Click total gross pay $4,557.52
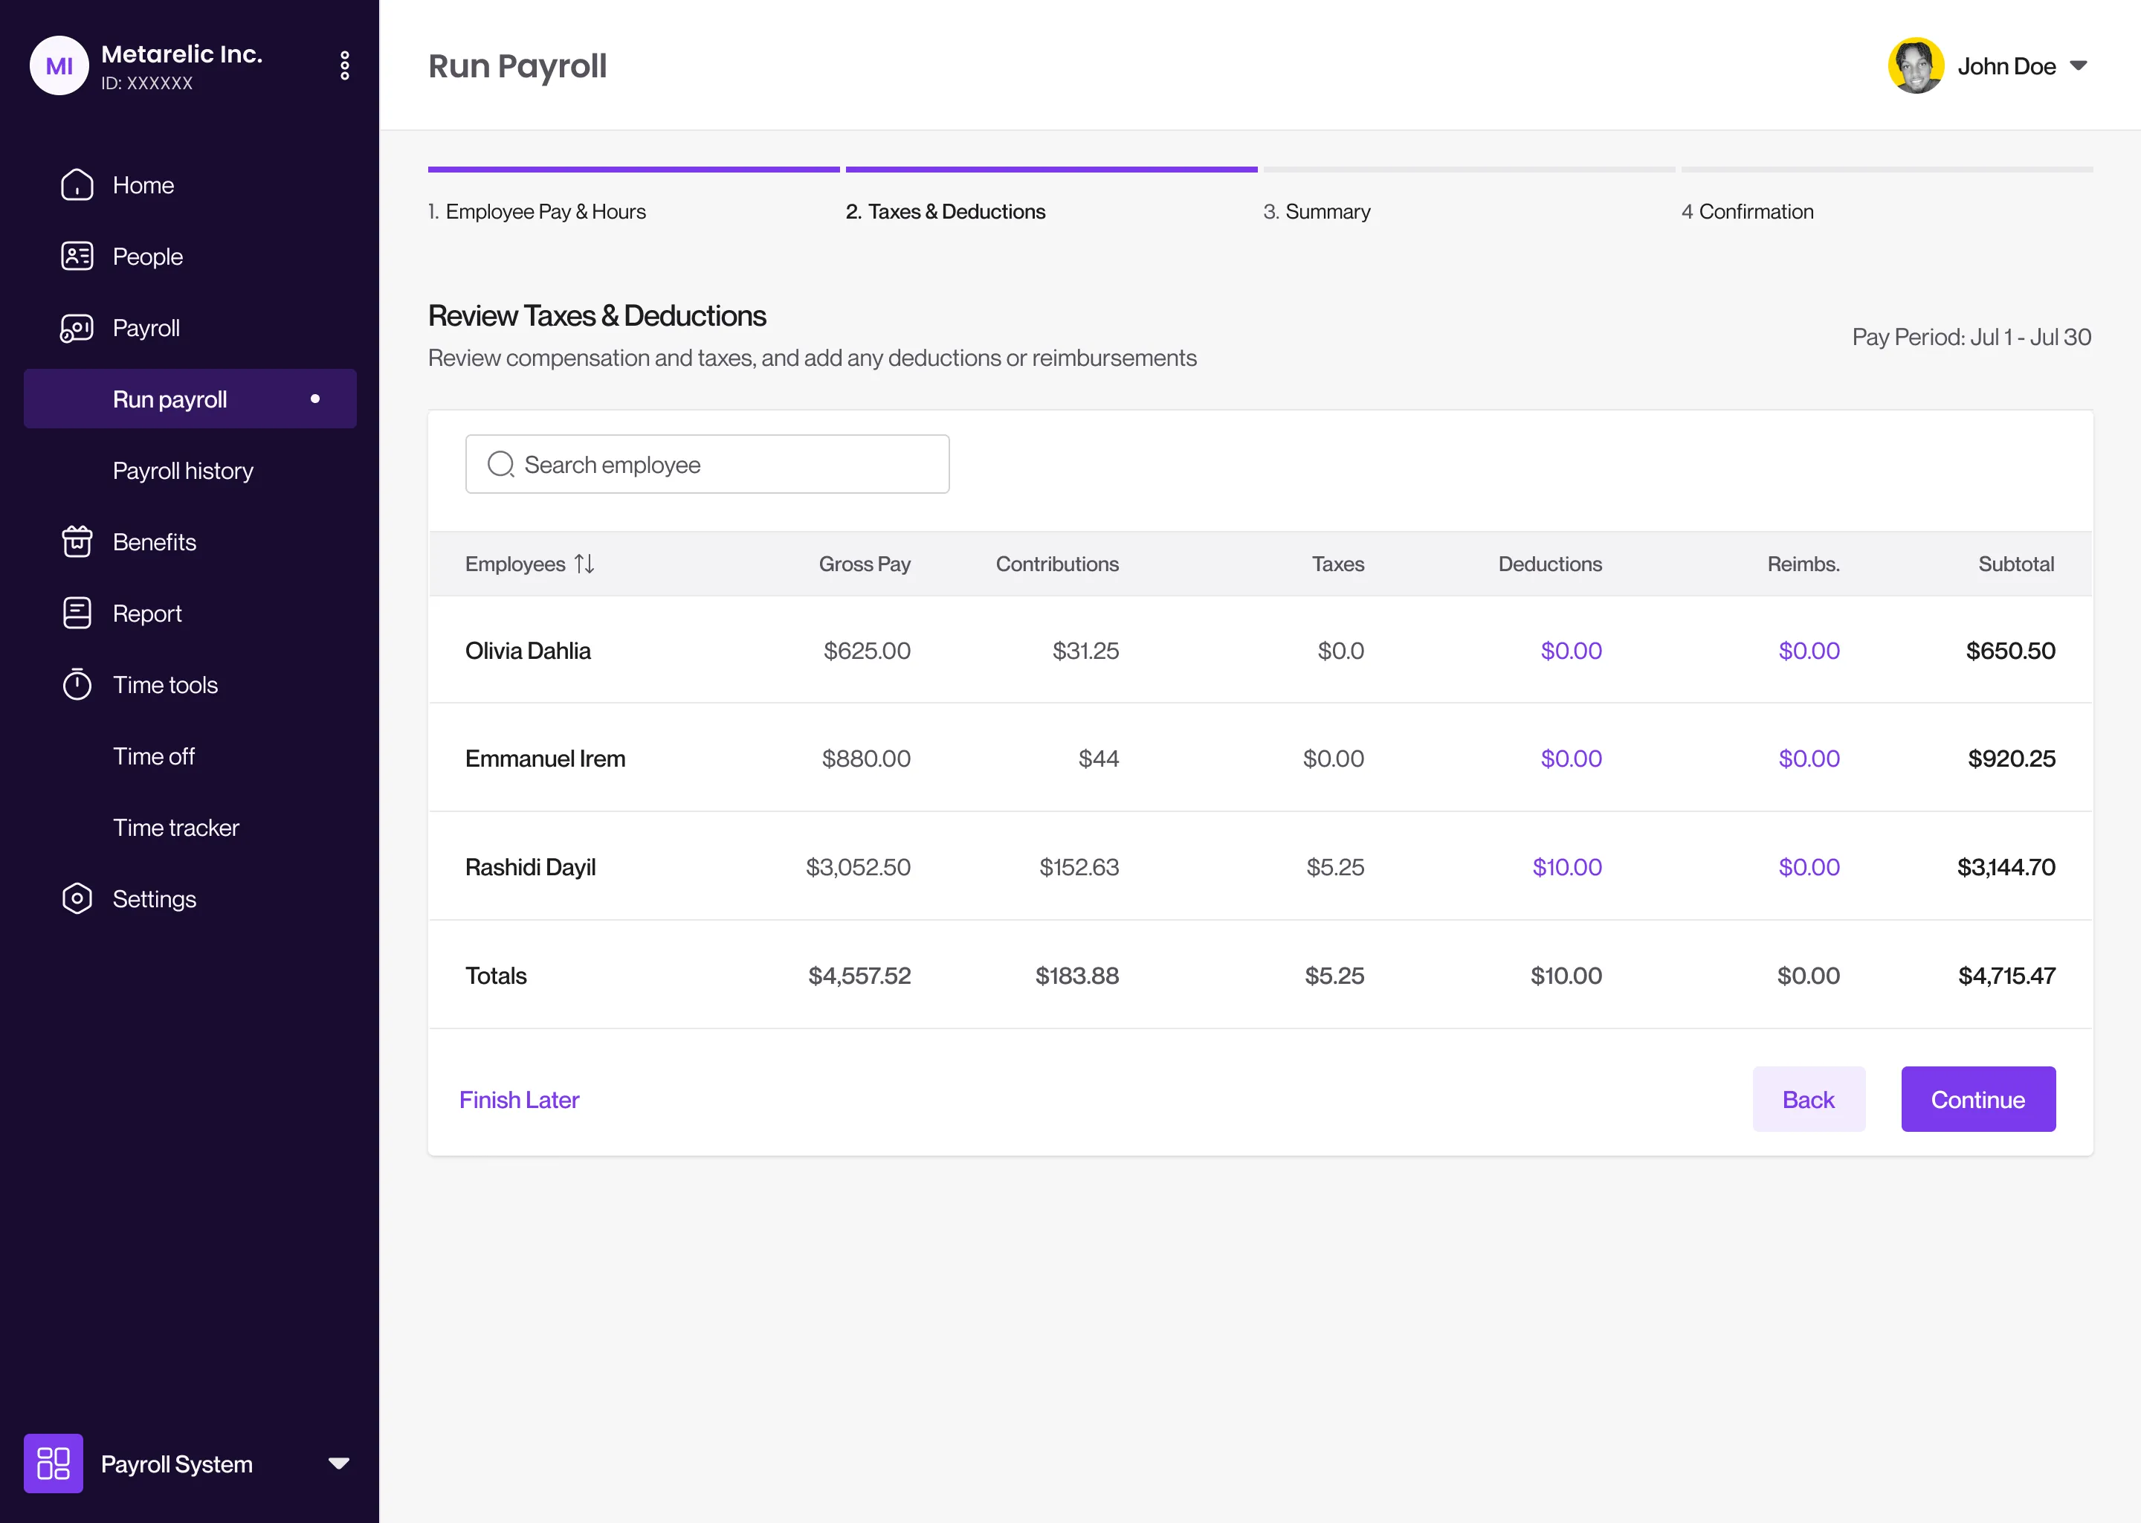Screen dimensions: 2141x1523 [859, 976]
